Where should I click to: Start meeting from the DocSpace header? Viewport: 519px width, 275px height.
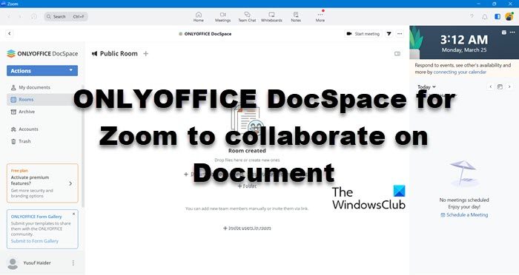[363, 34]
